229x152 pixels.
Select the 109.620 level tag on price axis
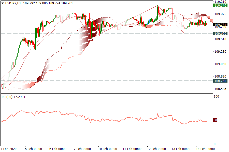pos(220,33)
